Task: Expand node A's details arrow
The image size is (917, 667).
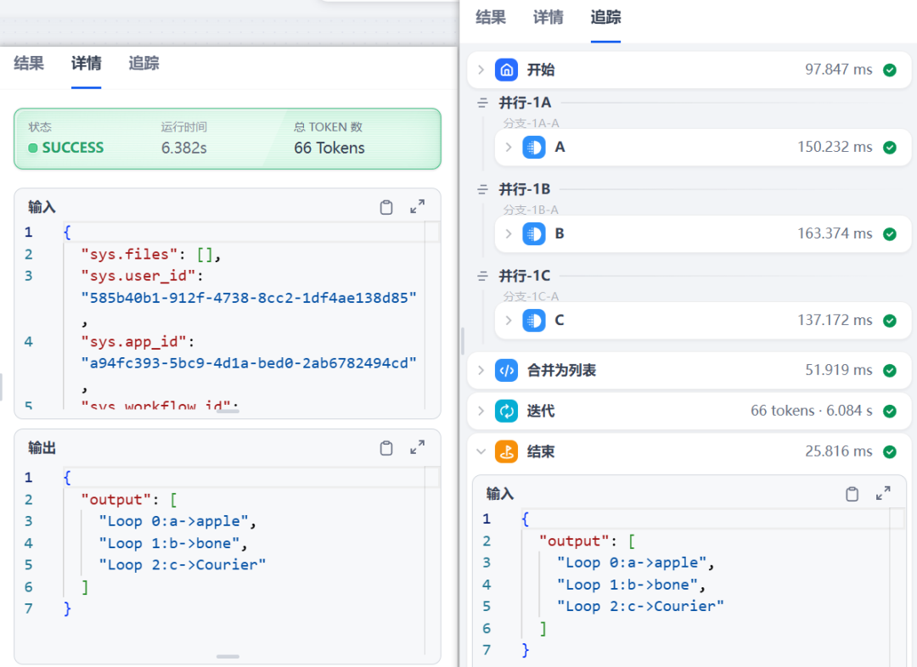Action: click(x=509, y=148)
